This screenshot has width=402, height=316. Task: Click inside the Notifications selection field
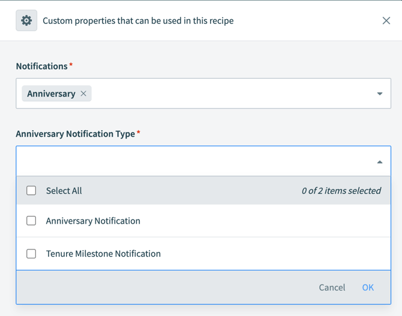228,94
